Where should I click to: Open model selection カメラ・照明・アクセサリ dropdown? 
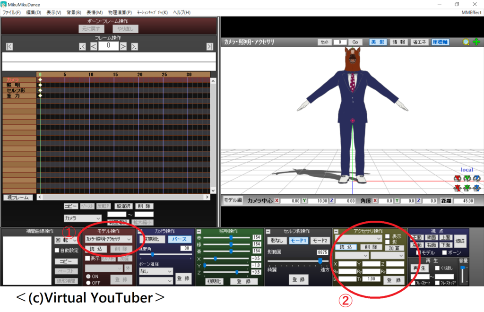pyautogui.click(x=108, y=239)
